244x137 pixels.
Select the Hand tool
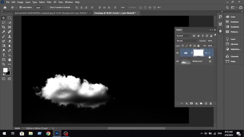click(10, 60)
